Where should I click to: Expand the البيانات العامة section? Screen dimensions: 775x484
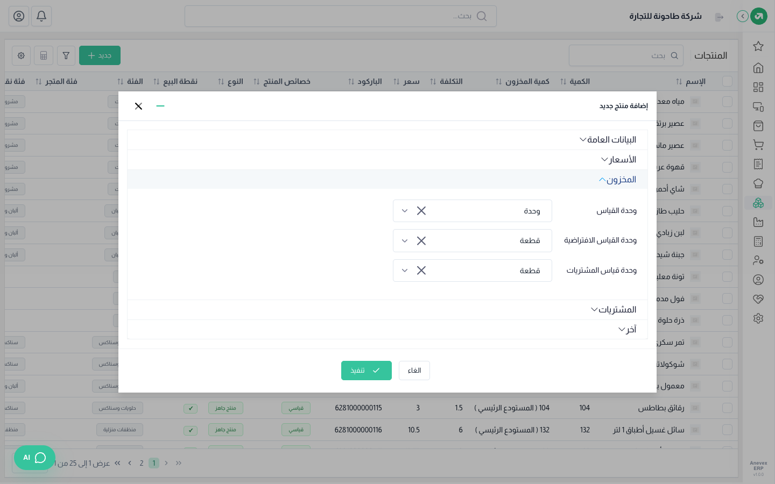point(387,140)
